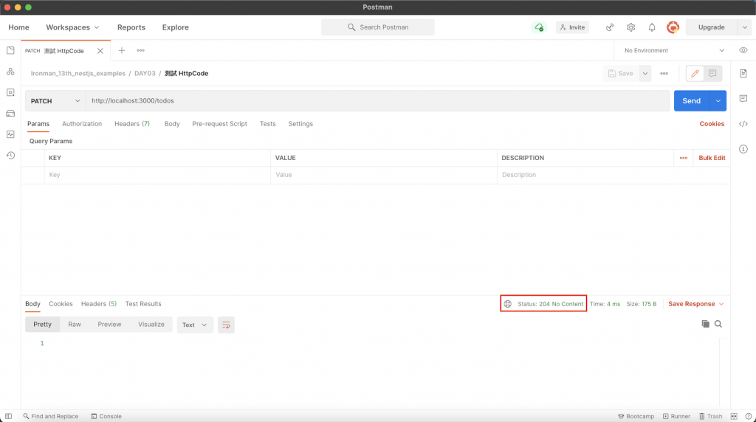
Task: Select Preview response view
Action: pos(109,325)
